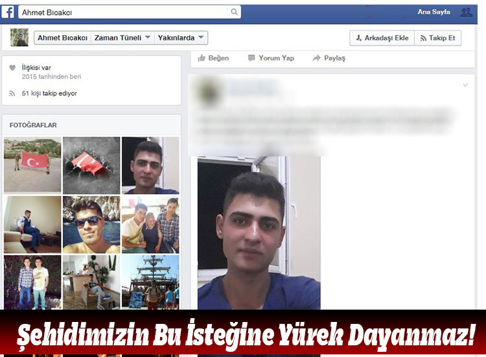Click the search magnifier icon
This screenshot has width=486, height=357.
pyautogui.click(x=234, y=12)
